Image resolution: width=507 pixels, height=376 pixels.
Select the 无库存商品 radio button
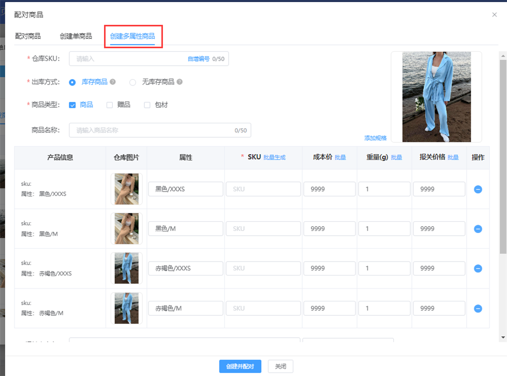(x=132, y=82)
